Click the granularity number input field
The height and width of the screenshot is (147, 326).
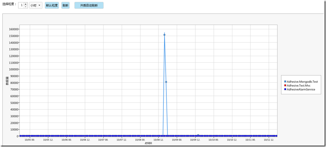[x=21, y=6]
